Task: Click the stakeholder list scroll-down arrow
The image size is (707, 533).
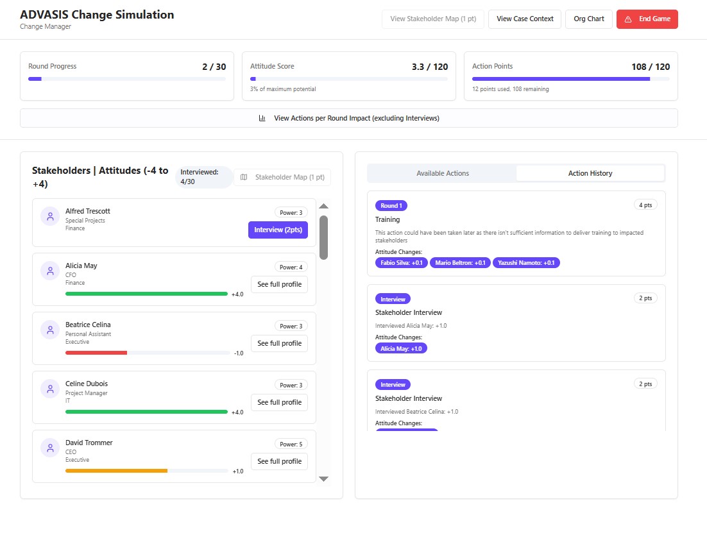Action: click(324, 479)
